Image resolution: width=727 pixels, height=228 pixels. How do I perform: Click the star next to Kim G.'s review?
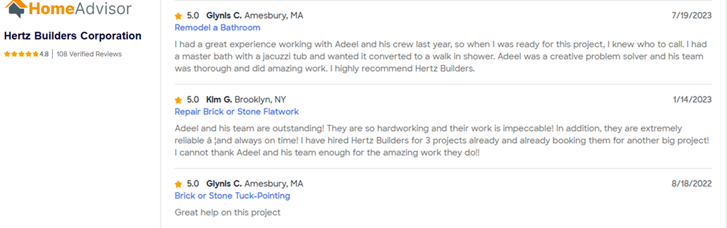tap(178, 100)
